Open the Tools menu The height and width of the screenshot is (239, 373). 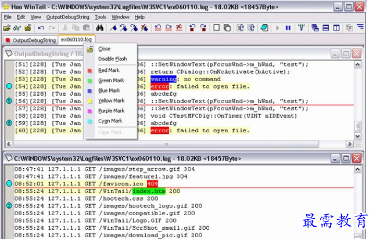pyautogui.click(x=101, y=17)
